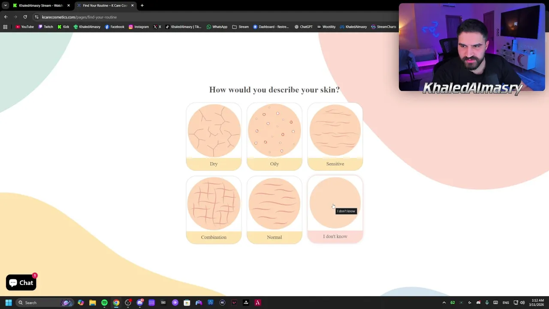Open the purple grid app on taskbar
This screenshot has width=549, height=309.
point(151,303)
